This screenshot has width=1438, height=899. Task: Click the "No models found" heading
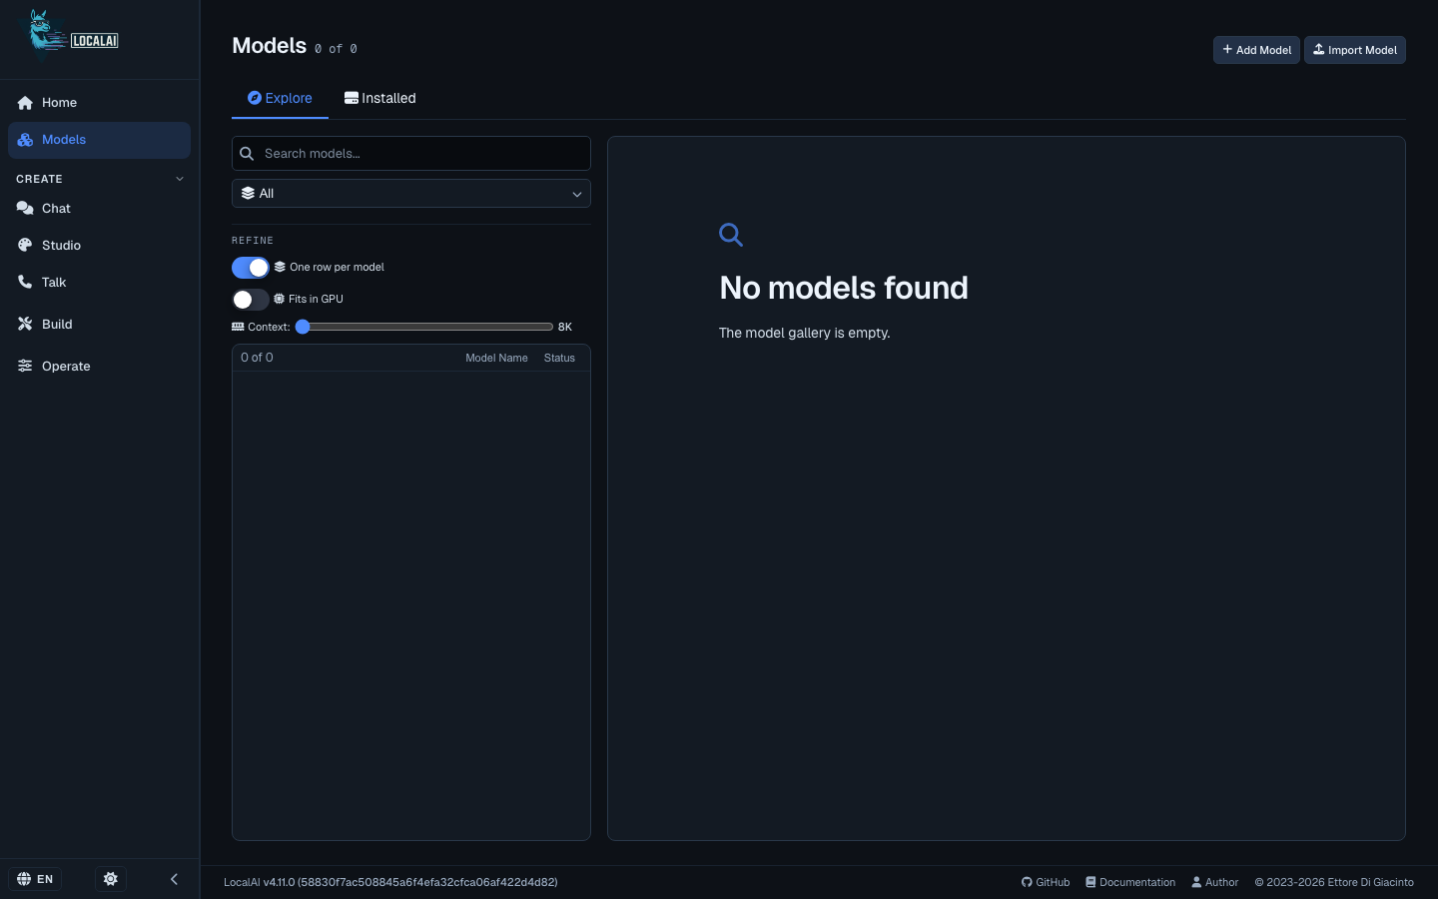[x=844, y=288]
